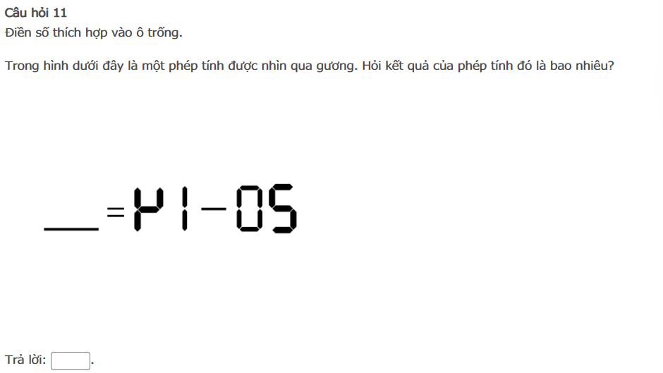Click the answer input box

coord(71,361)
